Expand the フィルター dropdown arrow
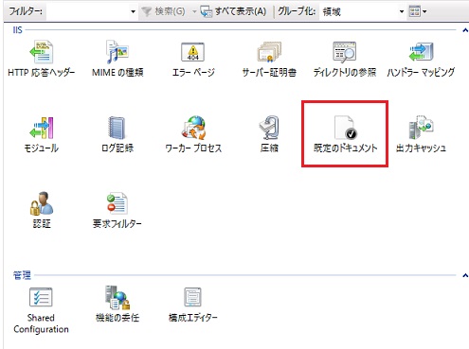Screen dimensions: 469x349 133,11
